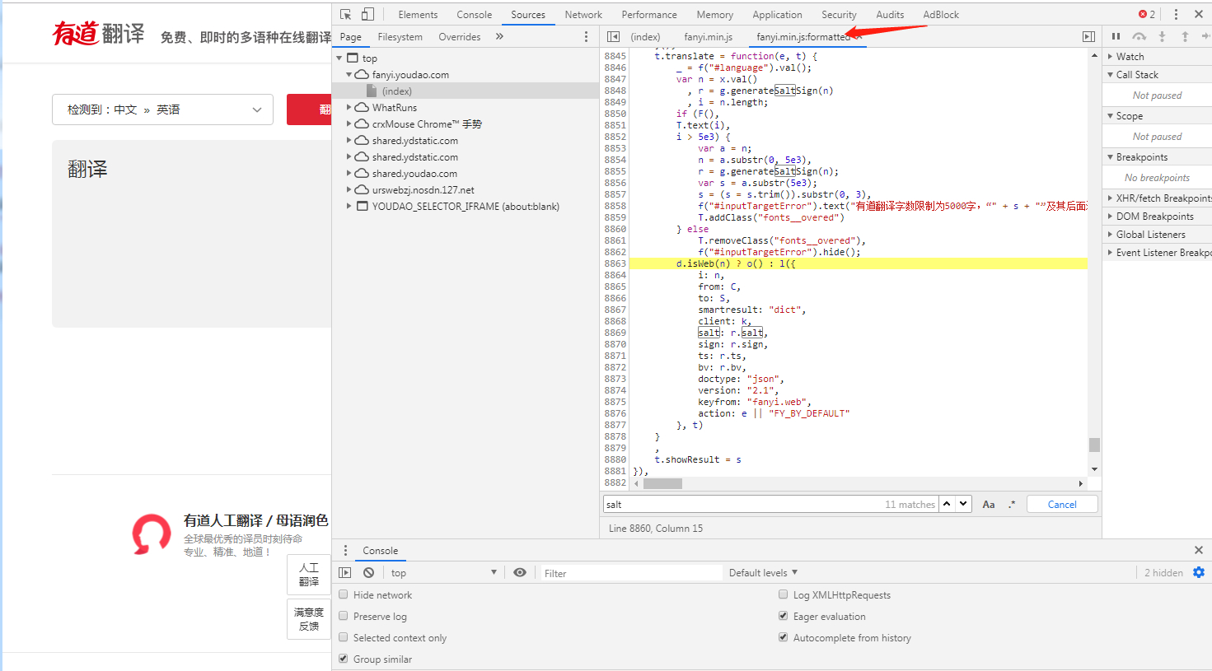The image size is (1212, 671).
Task: Enable Preserve log checkbox
Action: click(344, 616)
